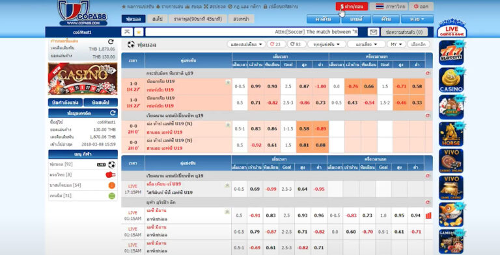The height and width of the screenshot is (255, 500).
Task: Open the Slotciti 777 game icon
Action: point(451,53)
